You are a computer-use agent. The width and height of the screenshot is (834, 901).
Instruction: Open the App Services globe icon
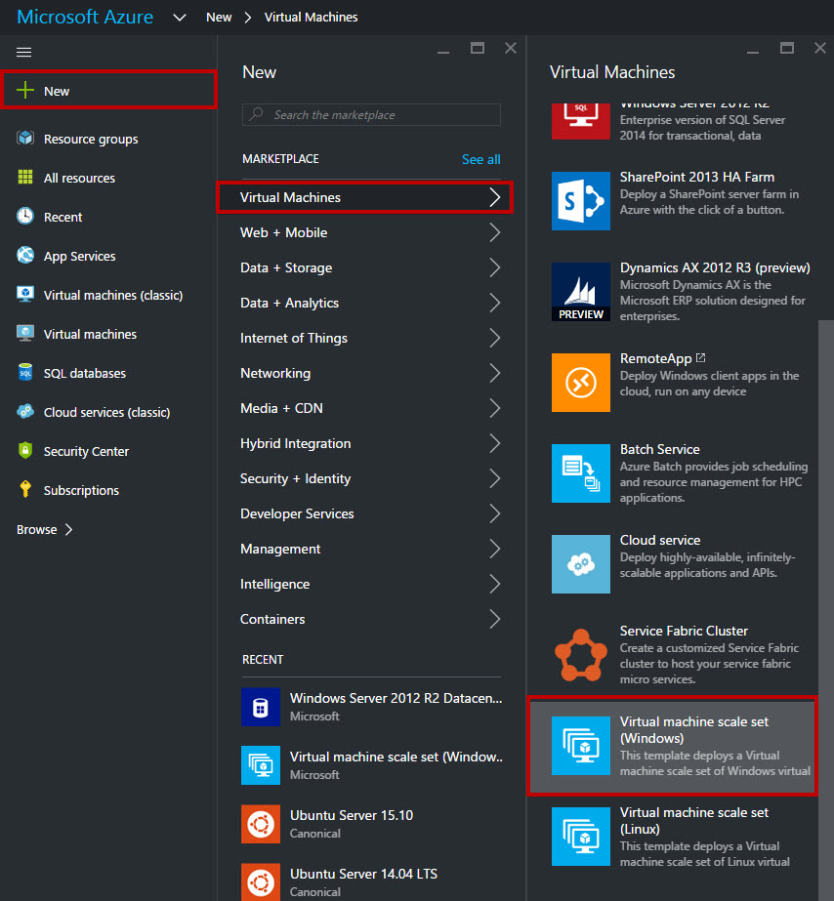click(x=25, y=255)
